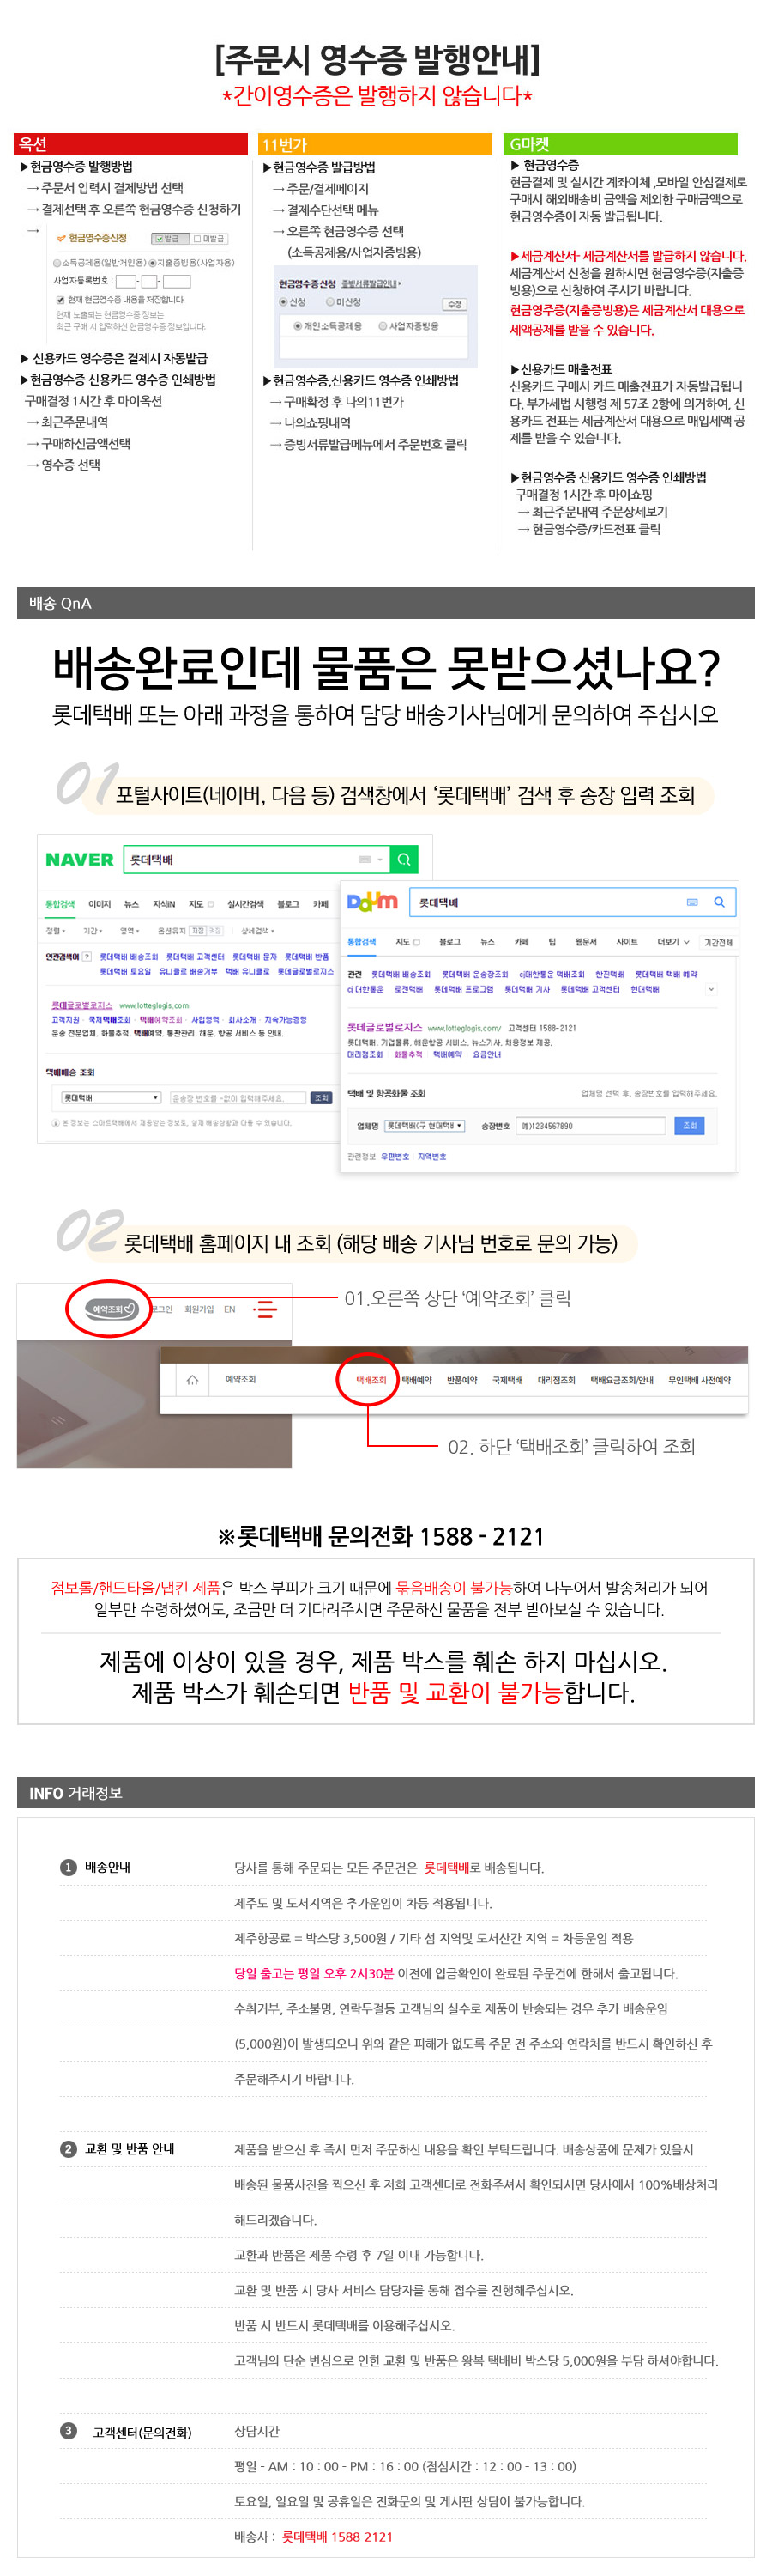
Task: Click the blue 조회 button in Daum
Action: pos(689,1126)
